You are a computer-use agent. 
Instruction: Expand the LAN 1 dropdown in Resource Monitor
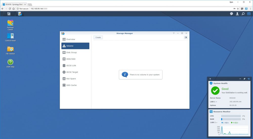click(214, 122)
